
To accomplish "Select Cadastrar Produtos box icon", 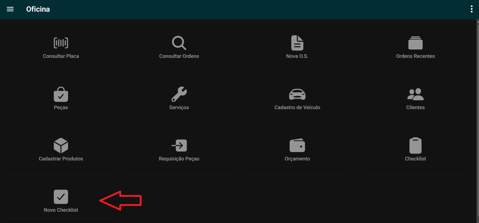I will tap(61, 146).
